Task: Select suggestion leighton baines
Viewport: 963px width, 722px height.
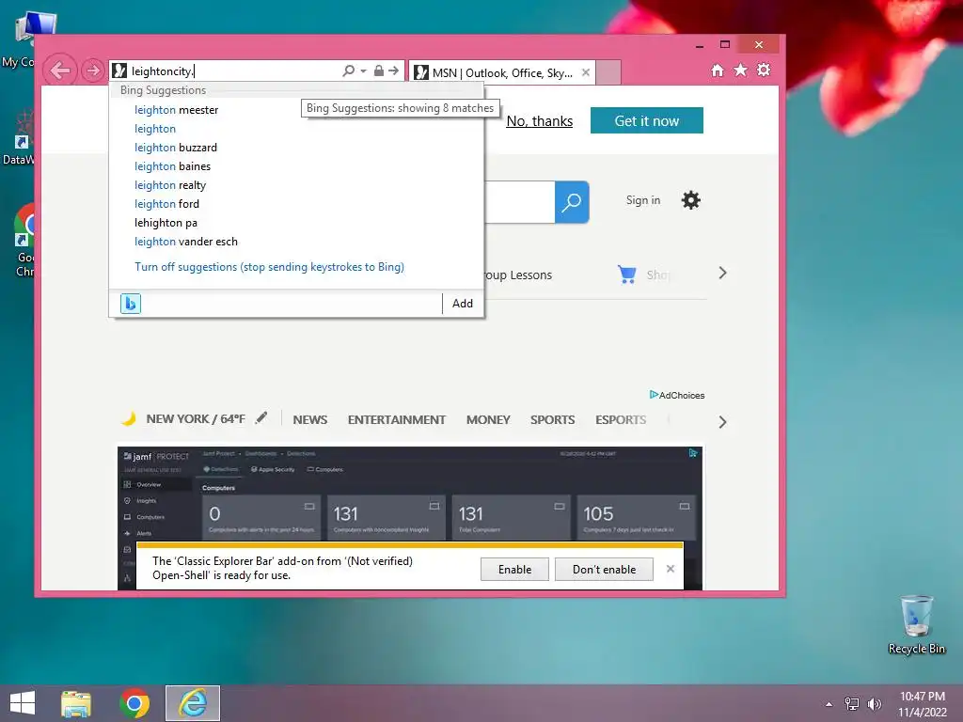Action: tap(173, 166)
